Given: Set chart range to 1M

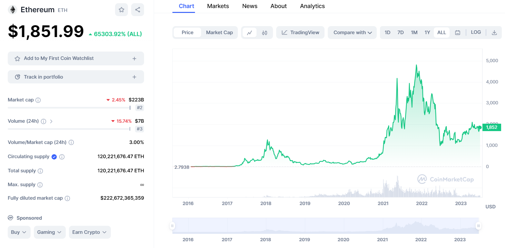Looking at the screenshot, I should point(414,33).
